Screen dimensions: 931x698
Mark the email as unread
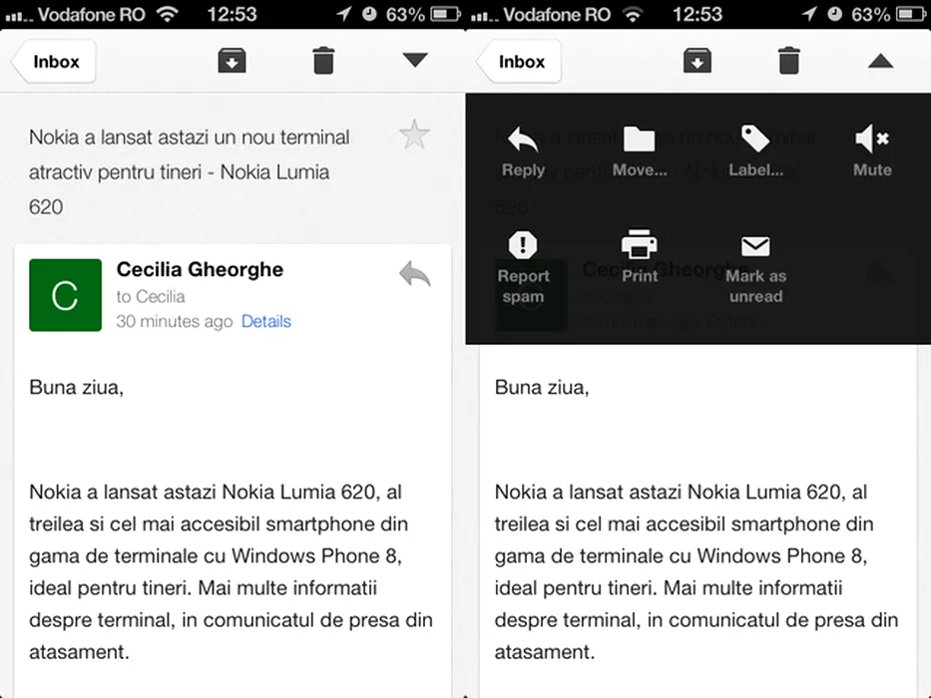point(755,266)
